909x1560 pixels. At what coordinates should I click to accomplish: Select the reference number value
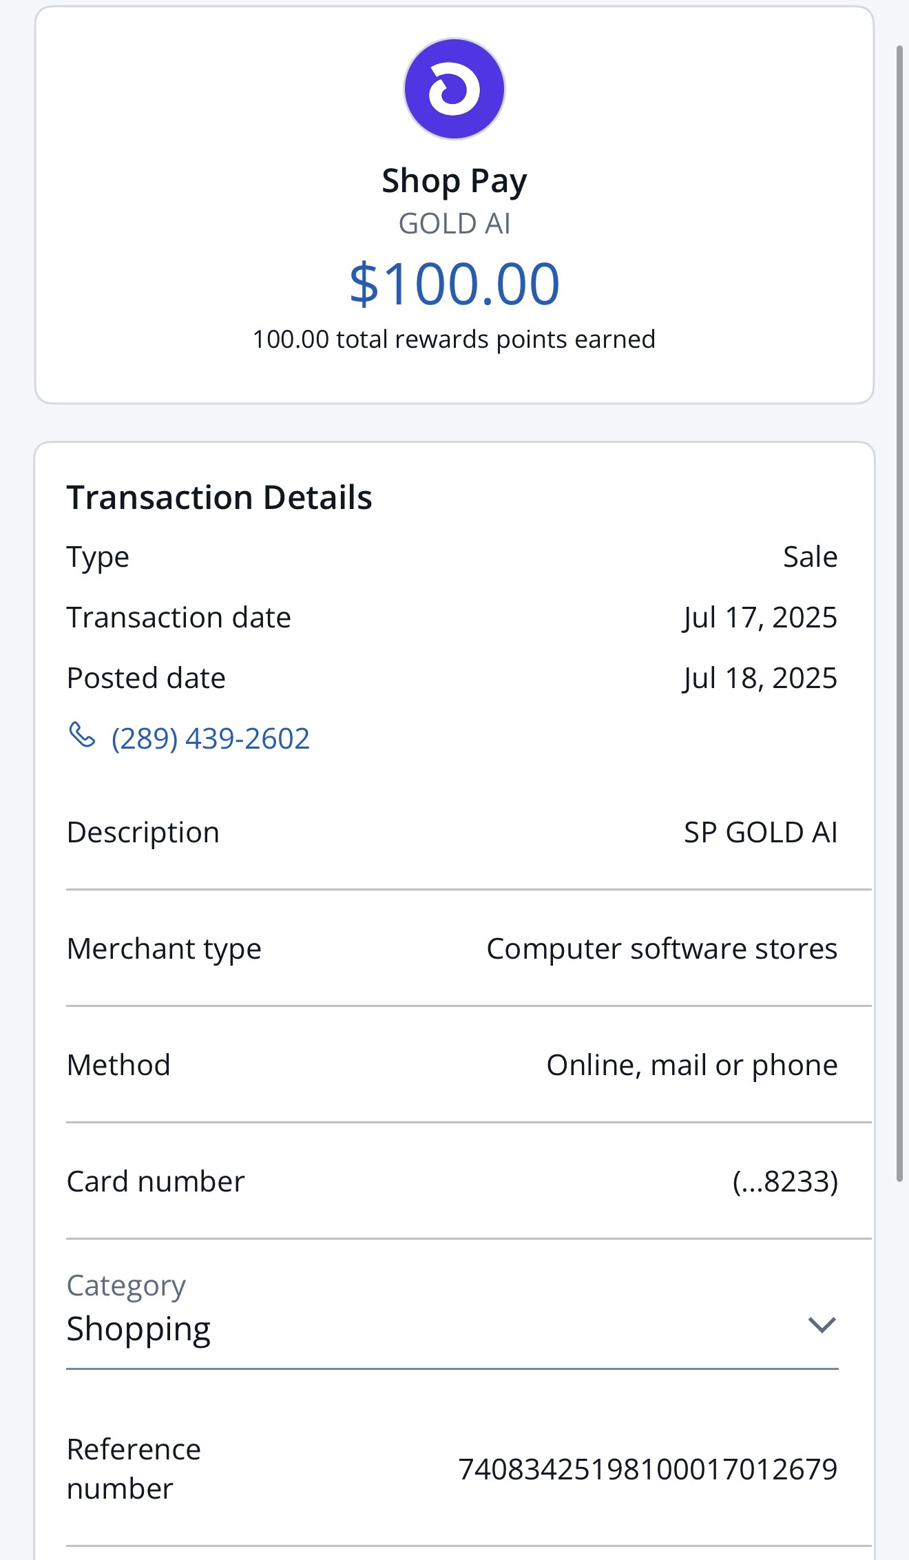(647, 1469)
